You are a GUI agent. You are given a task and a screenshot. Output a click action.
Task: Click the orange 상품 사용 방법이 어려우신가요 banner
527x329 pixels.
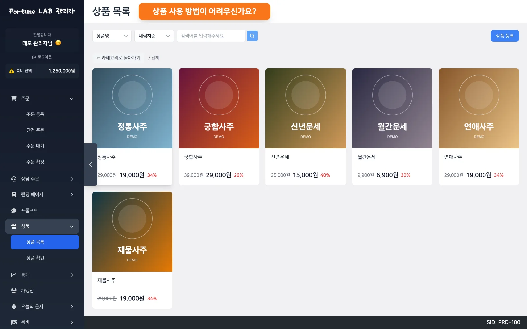pos(205,12)
